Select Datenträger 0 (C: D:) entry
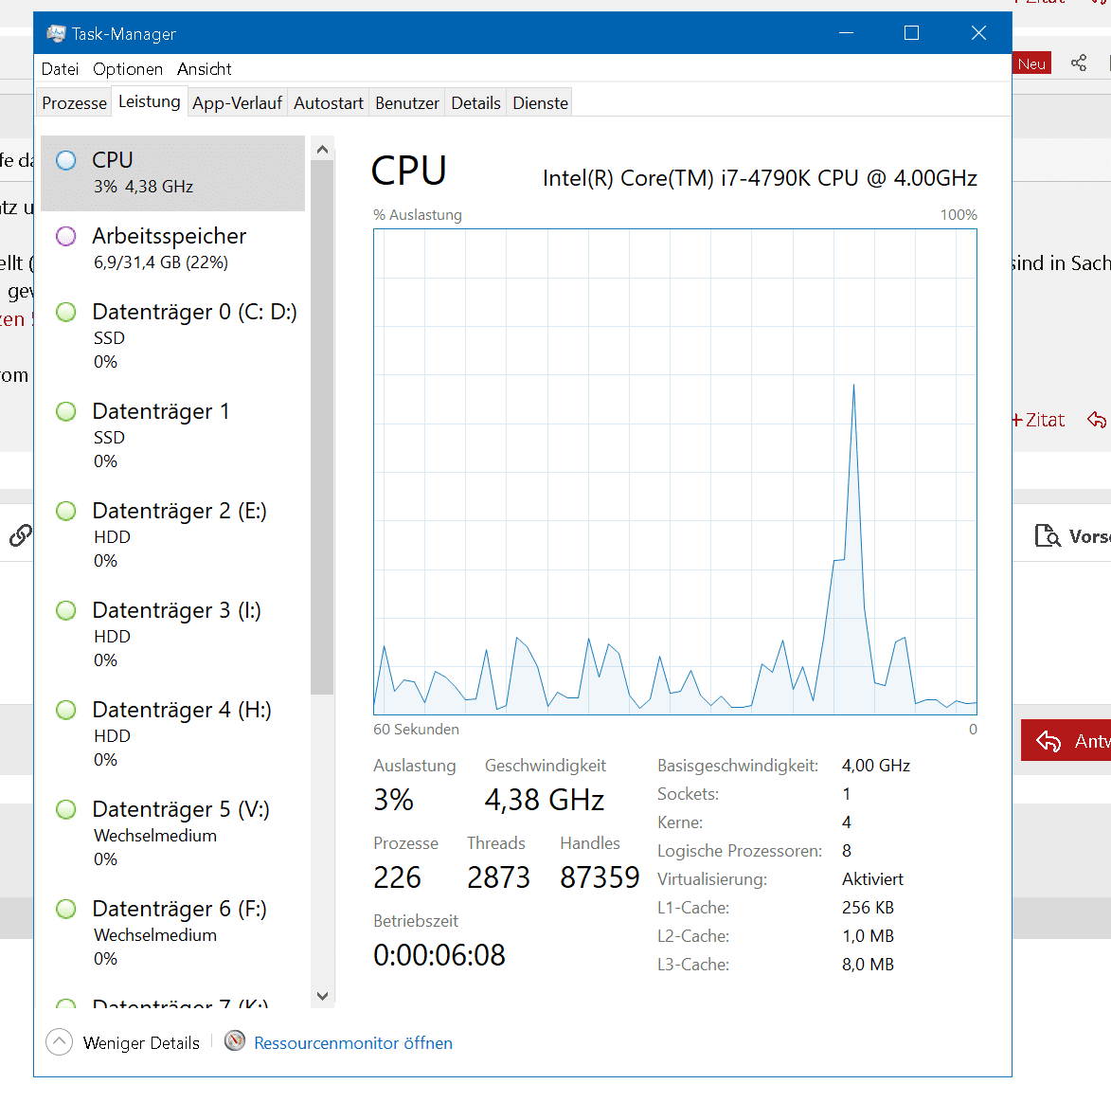Screen dimensions: 1111x1102 click(x=173, y=336)
